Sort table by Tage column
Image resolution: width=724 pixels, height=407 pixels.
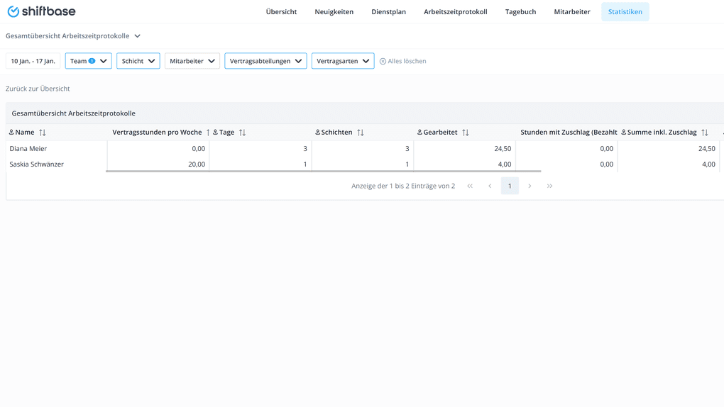(x=243, y=133)
